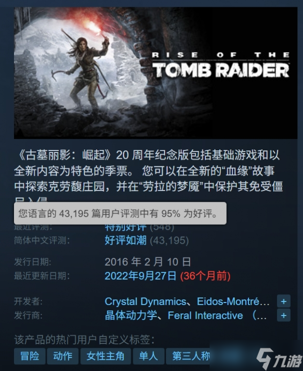Click the Crystal Dynamics developer link
303x371 pixels.
[145, 301]
